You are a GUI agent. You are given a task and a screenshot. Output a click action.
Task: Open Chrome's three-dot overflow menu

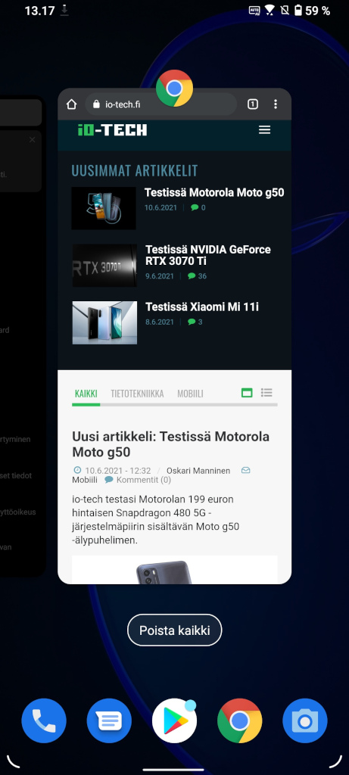click(x=276, y=104)
